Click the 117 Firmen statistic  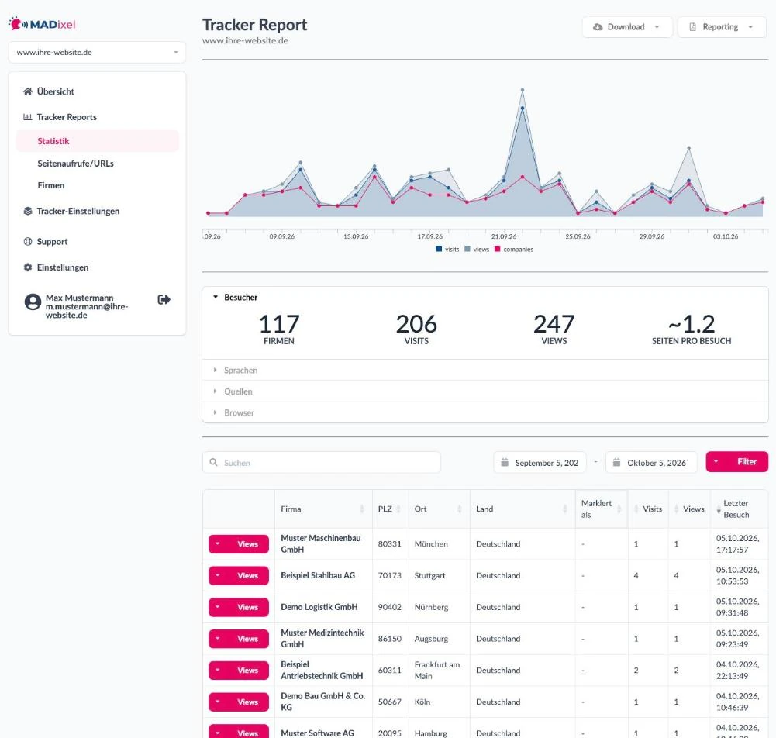278,329
